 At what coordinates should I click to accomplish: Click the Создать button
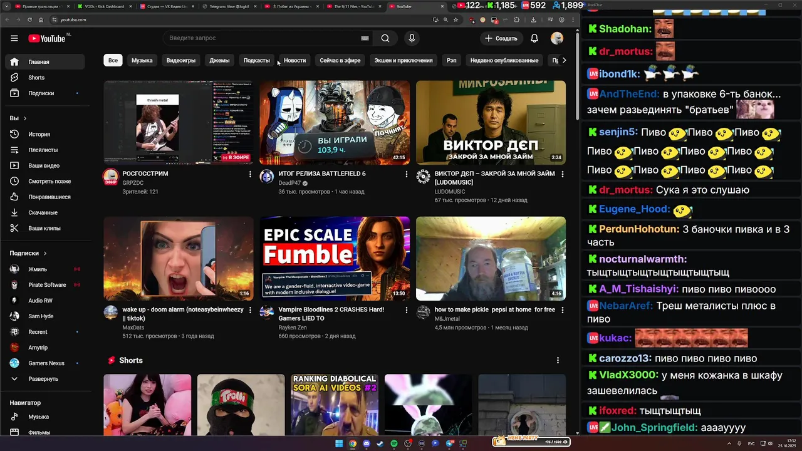click(501, 38)
